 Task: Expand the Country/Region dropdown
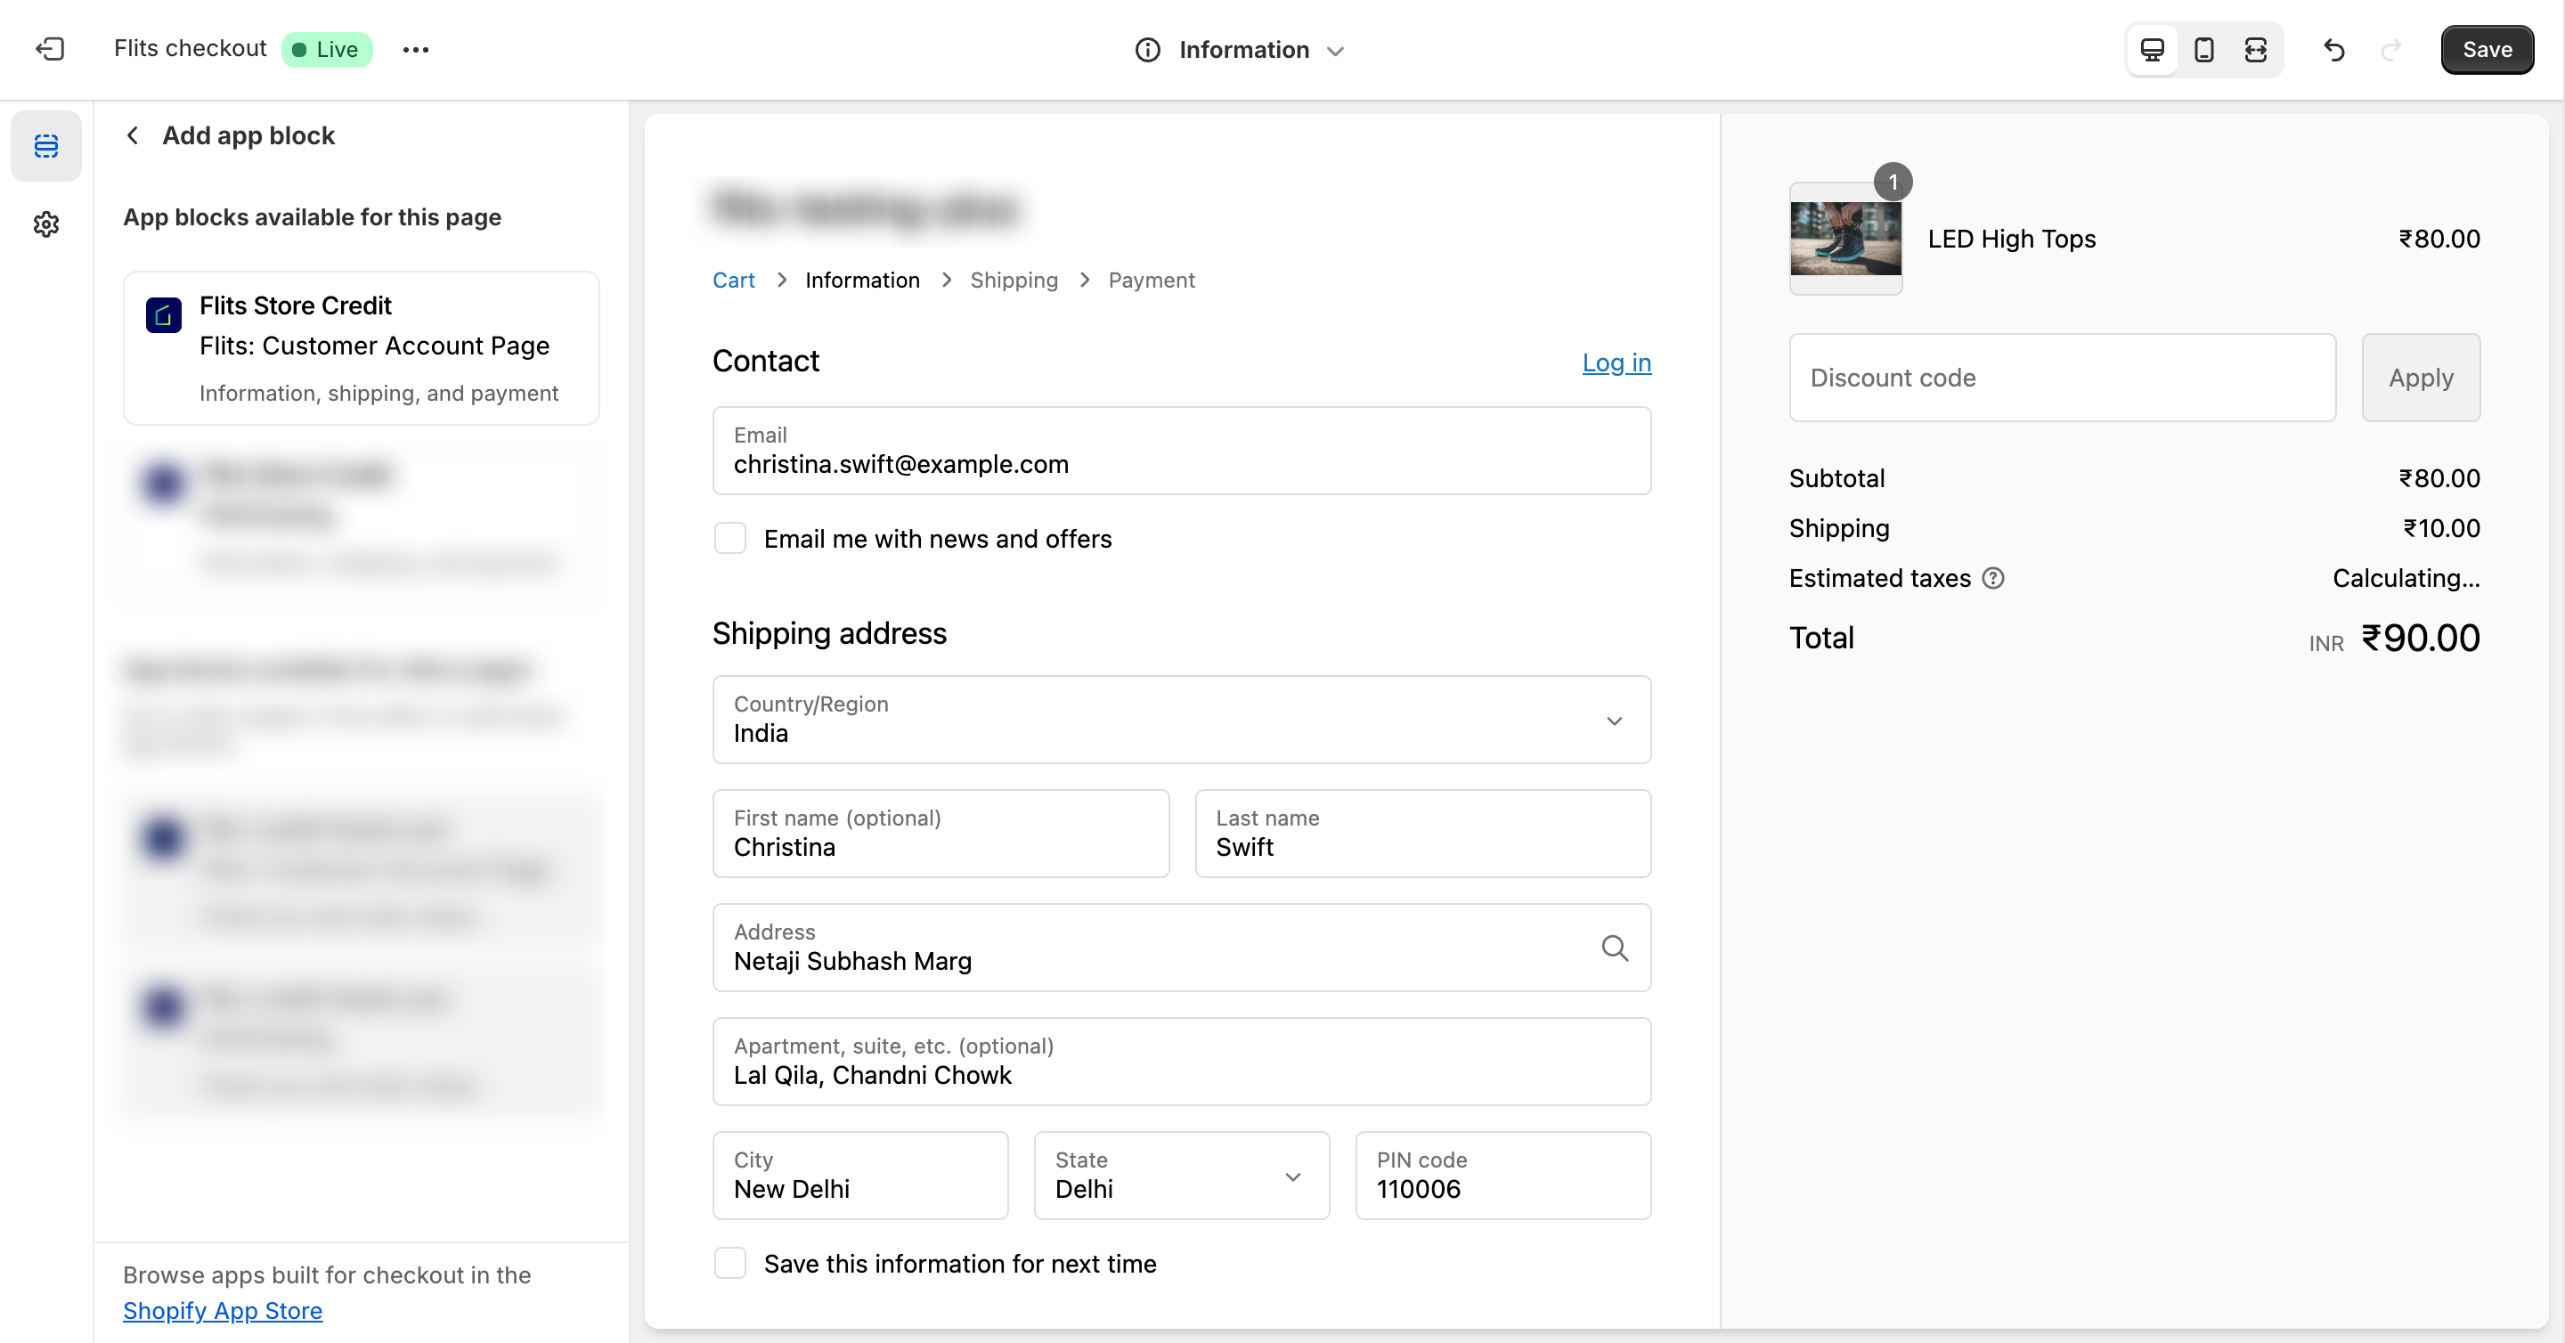tap(1181, 720)
